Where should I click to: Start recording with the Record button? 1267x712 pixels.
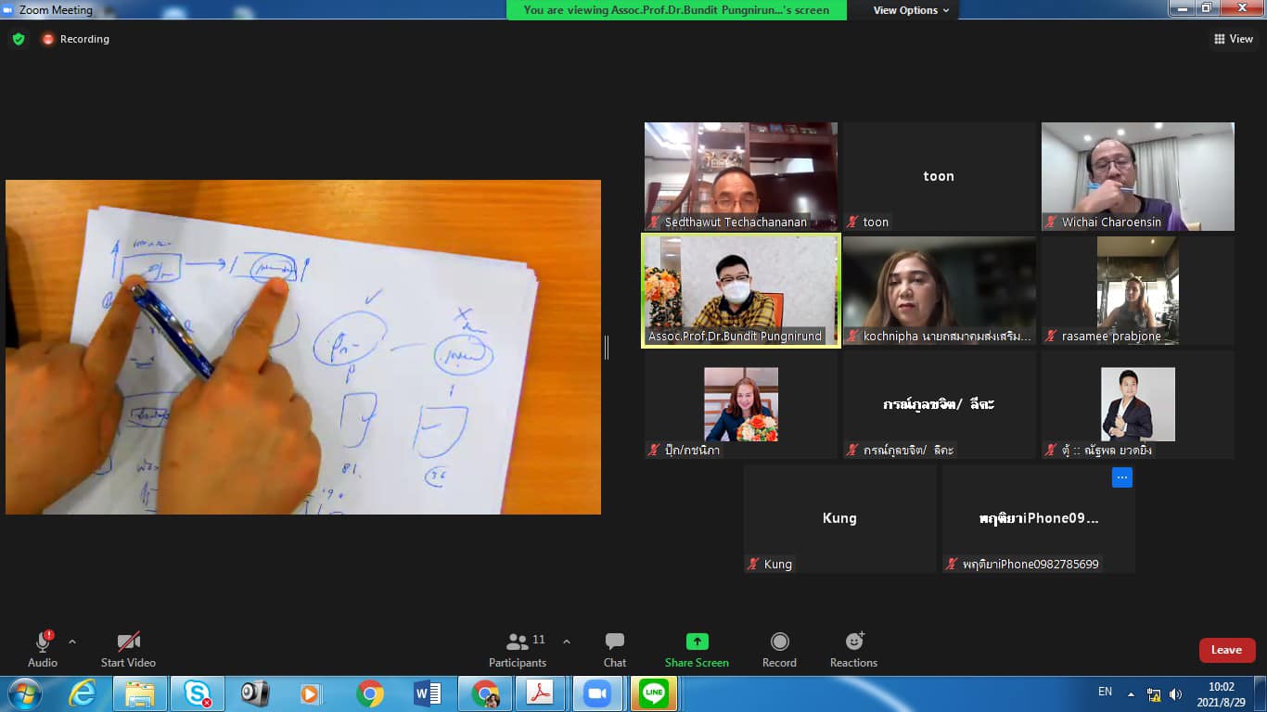[779, 649]
